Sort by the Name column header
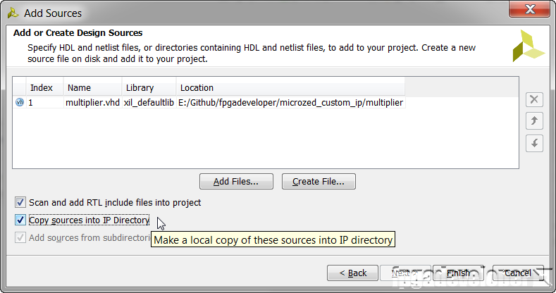The image size is (556, 293). [x=80, y=88]
